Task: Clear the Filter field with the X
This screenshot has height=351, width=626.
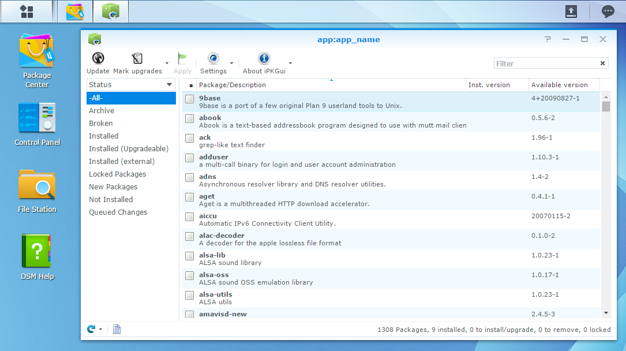Action: [602, 63]
